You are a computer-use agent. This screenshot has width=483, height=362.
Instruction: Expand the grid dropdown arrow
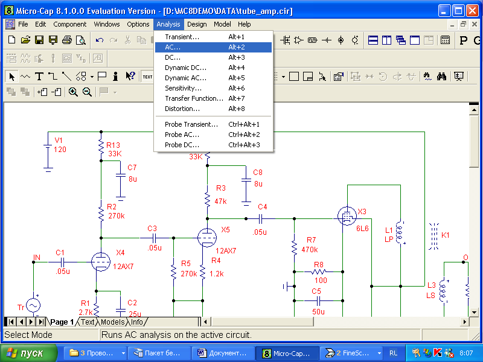(x=283, y=77)
